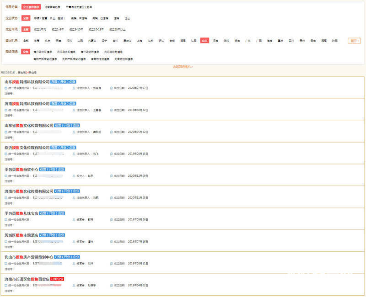Click the person icon in 历城区摸鱼主题酒店 row

pyautogui.click(x=74, y=241)
